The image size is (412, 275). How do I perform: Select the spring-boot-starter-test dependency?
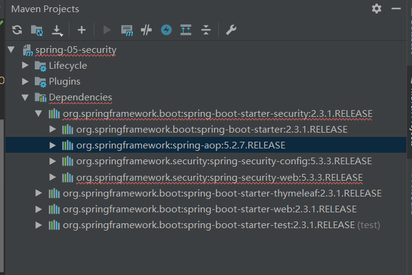(208, 225)
